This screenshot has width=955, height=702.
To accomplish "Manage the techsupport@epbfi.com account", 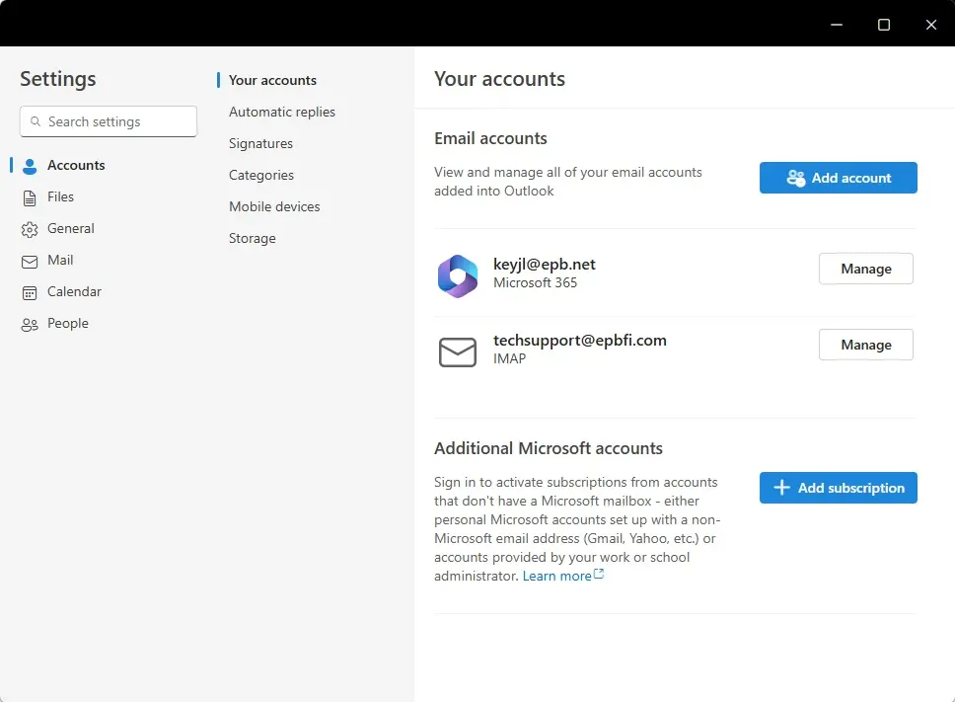I will (865, 345).
